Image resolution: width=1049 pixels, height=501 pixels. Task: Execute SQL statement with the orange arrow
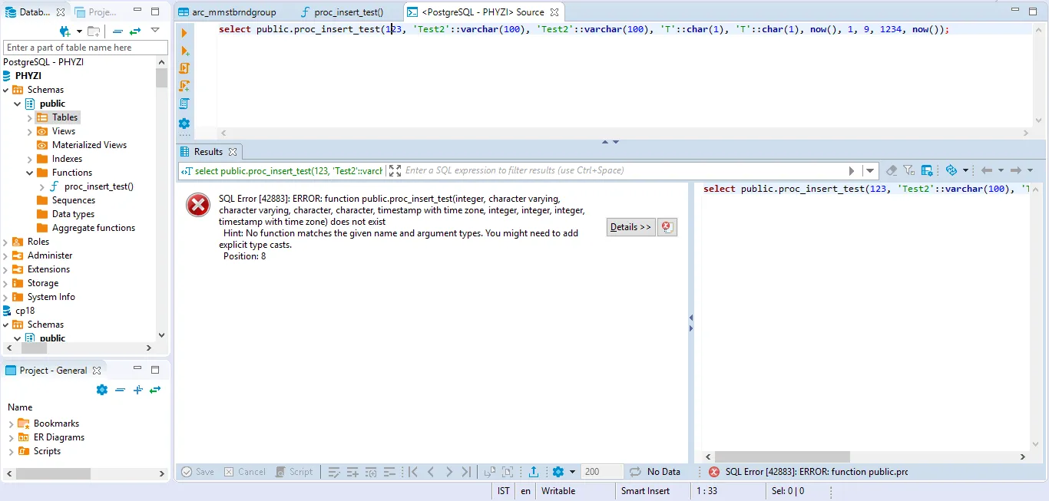(x=184, y=33)
